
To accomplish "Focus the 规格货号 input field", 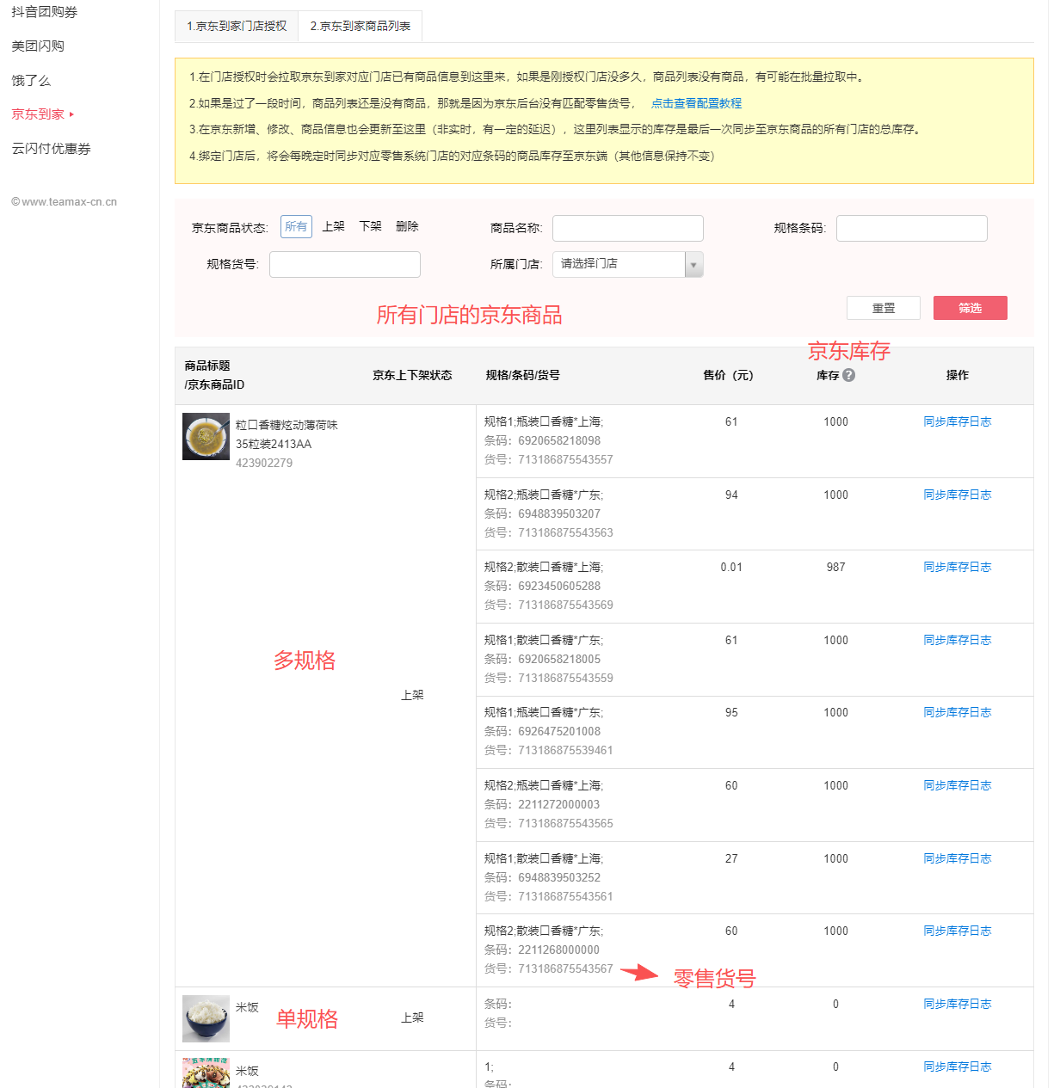I will [345, 264].
